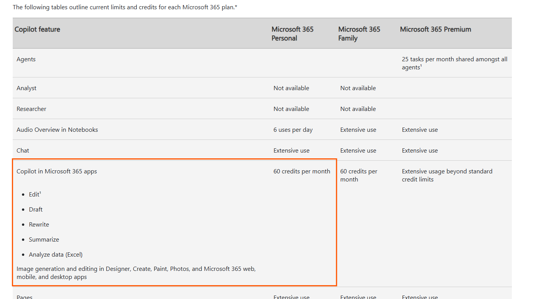Click Chat "Extensive use" under Premium
The image size is (535, 299).
click(x=420, y=151)
